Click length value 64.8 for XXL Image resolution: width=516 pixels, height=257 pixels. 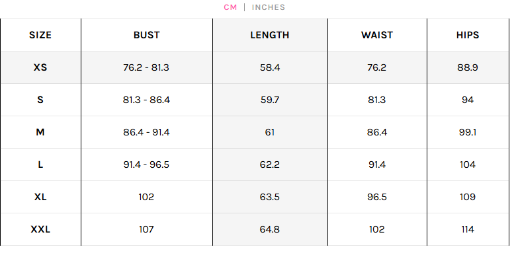coord(270,229)
